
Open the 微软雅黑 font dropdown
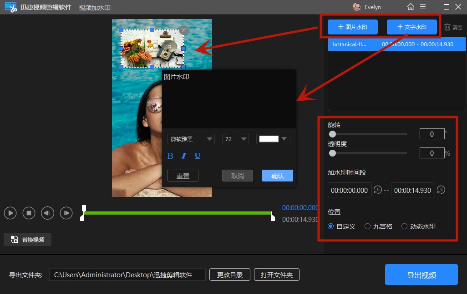[x=191, y=139]
